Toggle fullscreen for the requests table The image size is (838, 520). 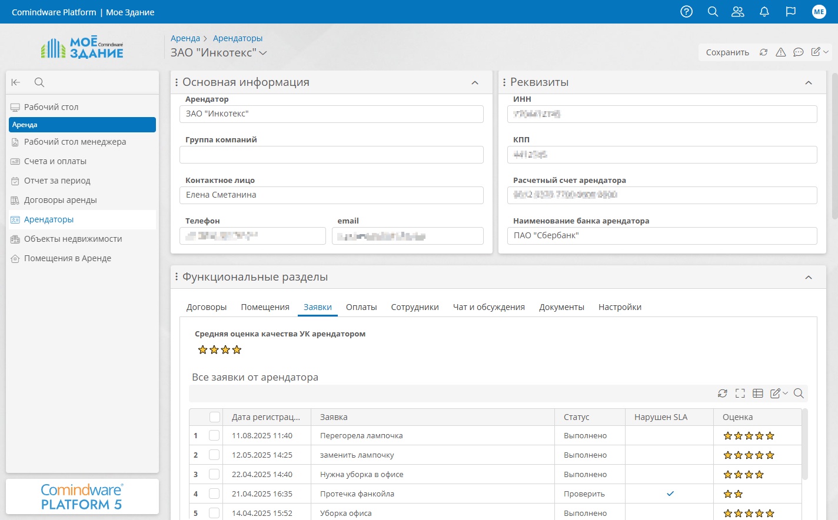[x=740, y=394]
